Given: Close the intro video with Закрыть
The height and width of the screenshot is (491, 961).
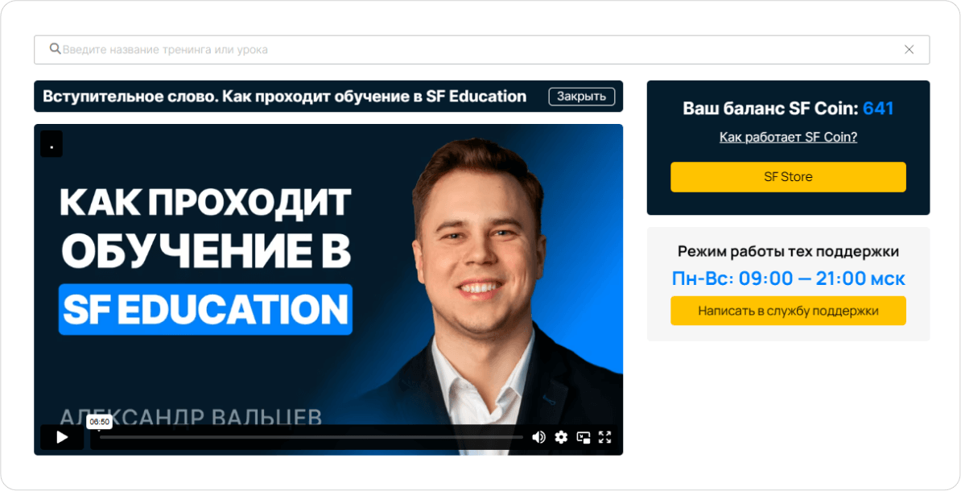Looking at the screenshot, I should coord(582,97).
